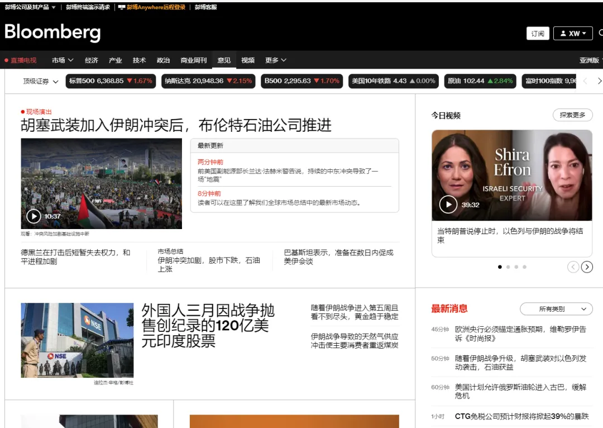Select the 意见 tab
Screen dimensions: 603x428
(224, 60)
